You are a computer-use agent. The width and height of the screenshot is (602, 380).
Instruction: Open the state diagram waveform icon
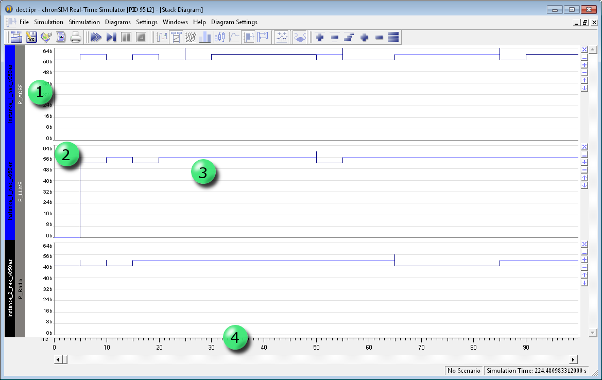(x=162, y=37)
